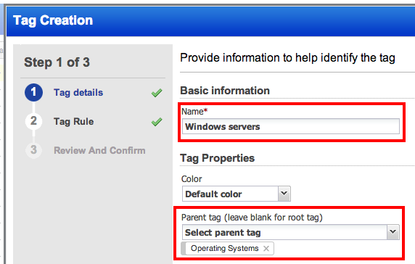
Task: Click the step 3 circle icon
Action: tap(33, 150)
